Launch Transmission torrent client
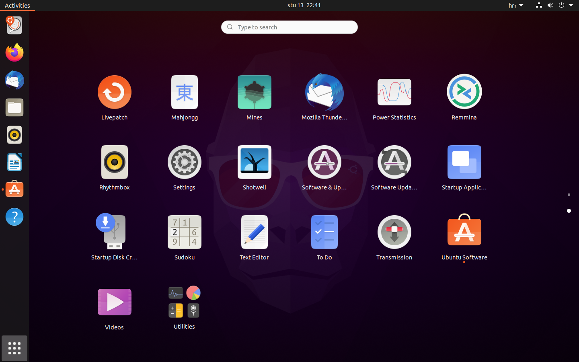Screen dimensions: 579x362 [x=394, y=237]
